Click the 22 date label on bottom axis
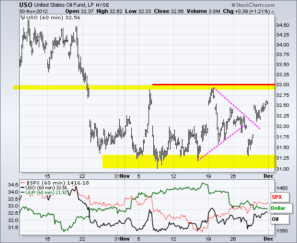The image size is (297, 243). tap(82, 239)
